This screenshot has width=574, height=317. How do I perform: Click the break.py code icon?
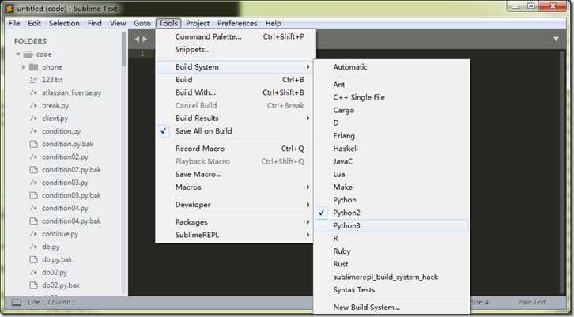34,105
